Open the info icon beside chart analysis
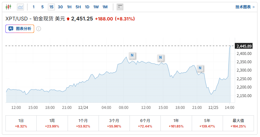 (39, 29)
